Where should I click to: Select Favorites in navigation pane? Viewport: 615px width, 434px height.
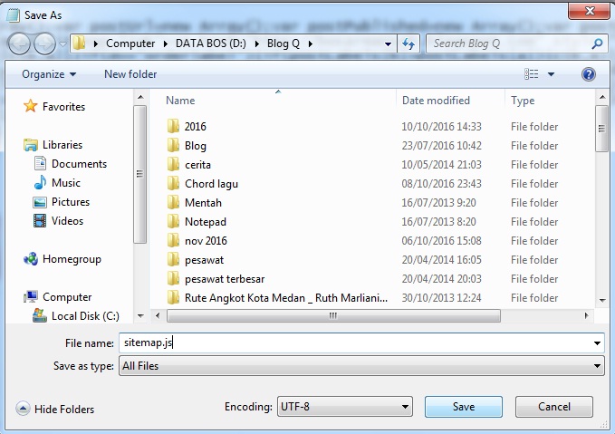tap(63, 107)
